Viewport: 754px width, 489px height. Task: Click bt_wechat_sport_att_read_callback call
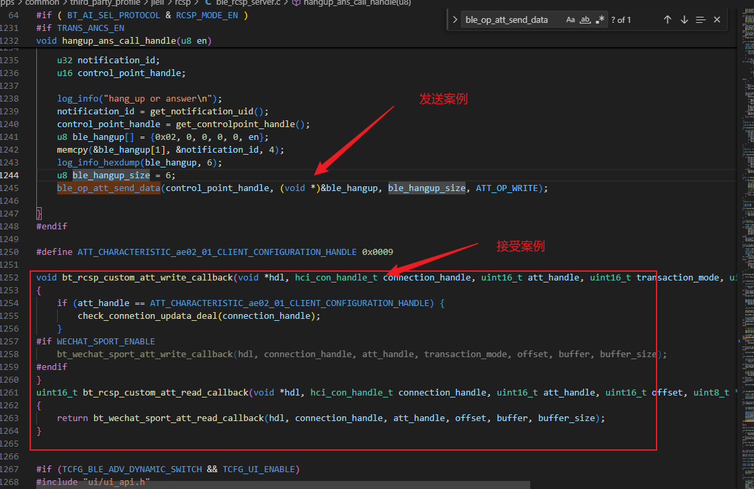tap(178, 418)
